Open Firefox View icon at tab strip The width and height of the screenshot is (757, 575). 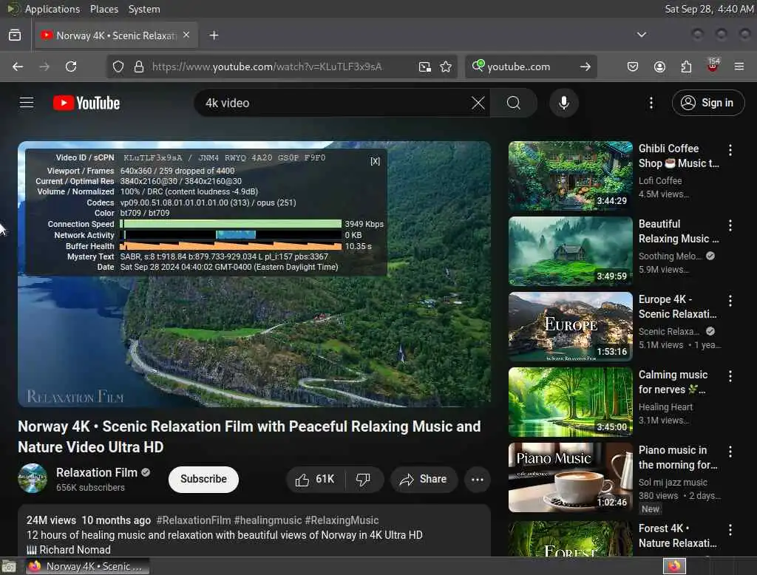click(x=15, y=35)
